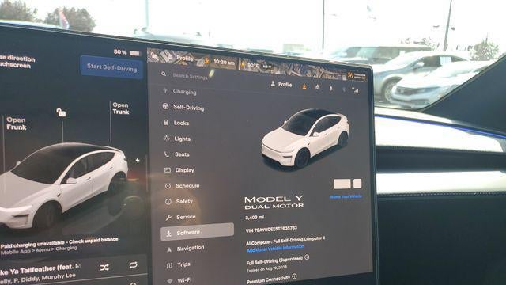Tap the clock icon beside Schedule

(168, 186)
